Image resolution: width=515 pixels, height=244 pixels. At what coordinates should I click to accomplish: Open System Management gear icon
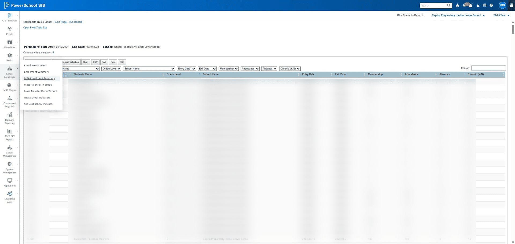pos(10,164)
